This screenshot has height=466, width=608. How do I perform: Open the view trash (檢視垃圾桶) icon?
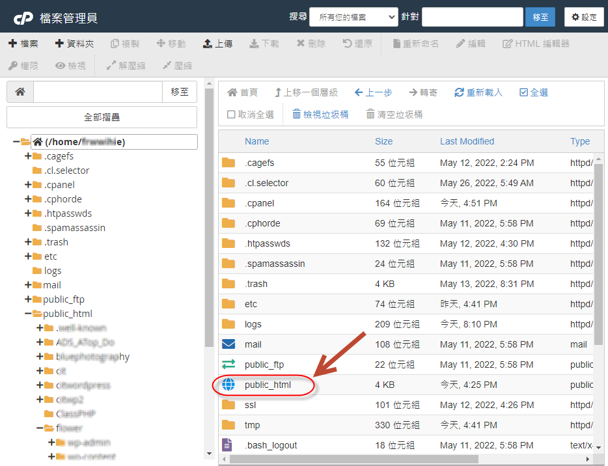point(297,114)
